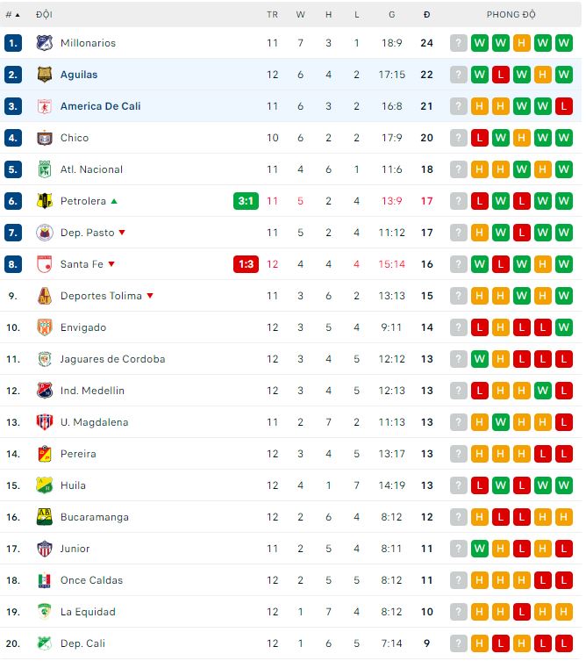586x661 pixels.
Task: Click the Aguilas team crest icon
Action: click(44, 75)
